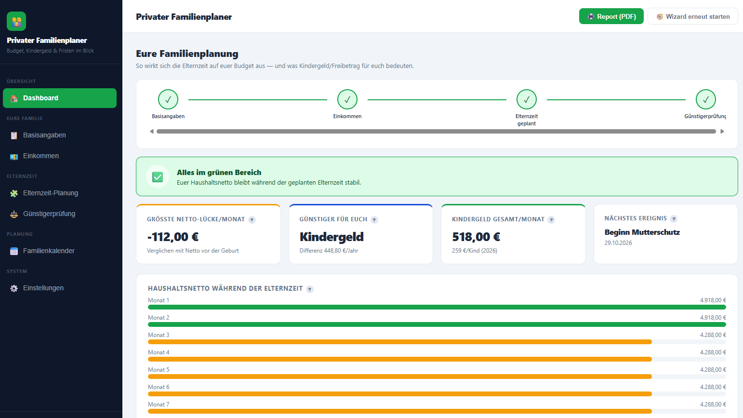Image resolution: width=743 pixels, height=418 pixels.
Task: Click the Privater Familienplaner sidebar title
Action: pos(47,40)
